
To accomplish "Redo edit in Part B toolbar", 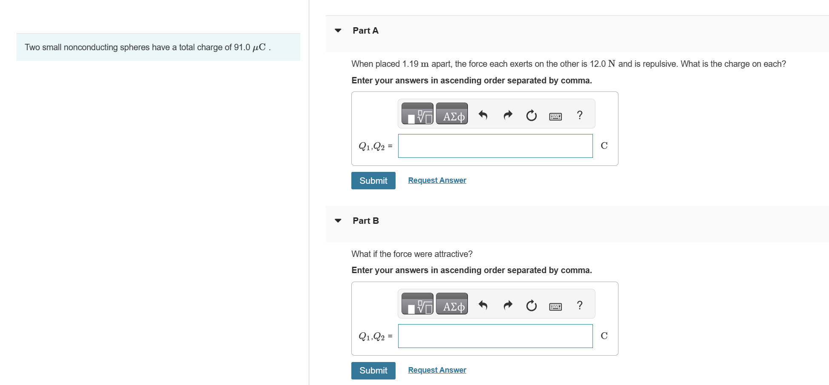I will tap(508, 305).
